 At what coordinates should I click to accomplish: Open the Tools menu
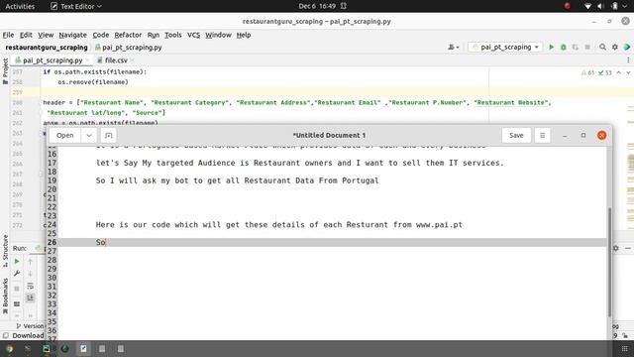(173, 35)
